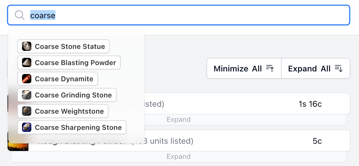Screen dimensions: 359x166
Task: Choose Coarse Dynamite from the suggestions
Action: (64, 79)
